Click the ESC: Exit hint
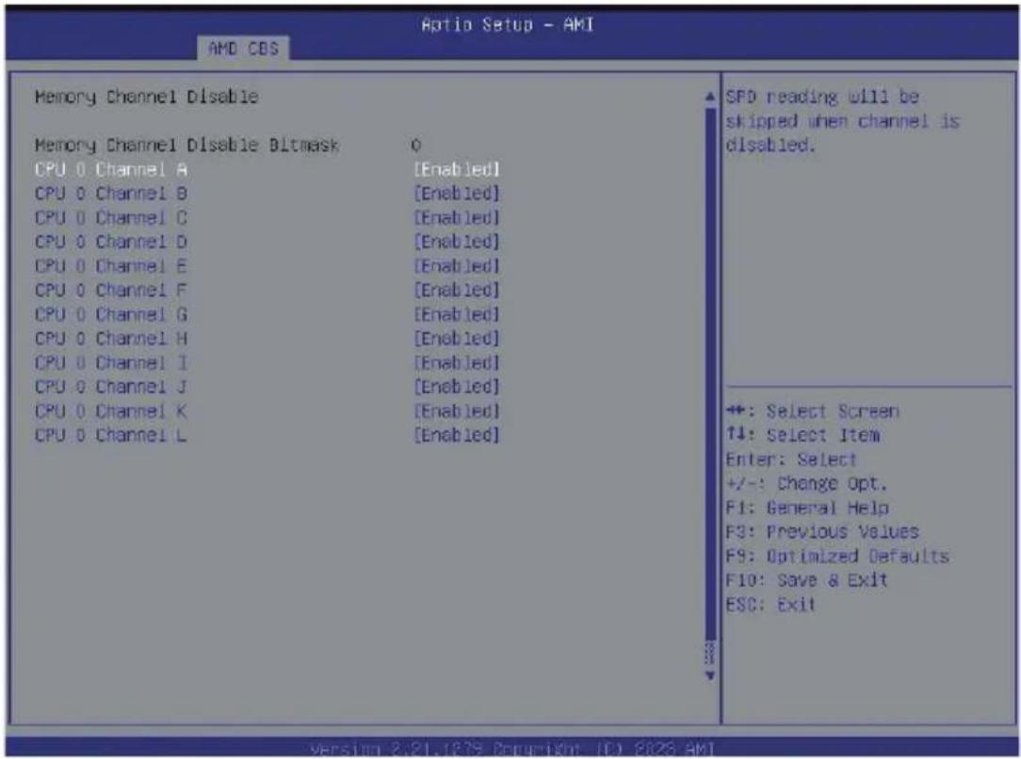This screenshot has width=1021, height=759. coord(771,605)
